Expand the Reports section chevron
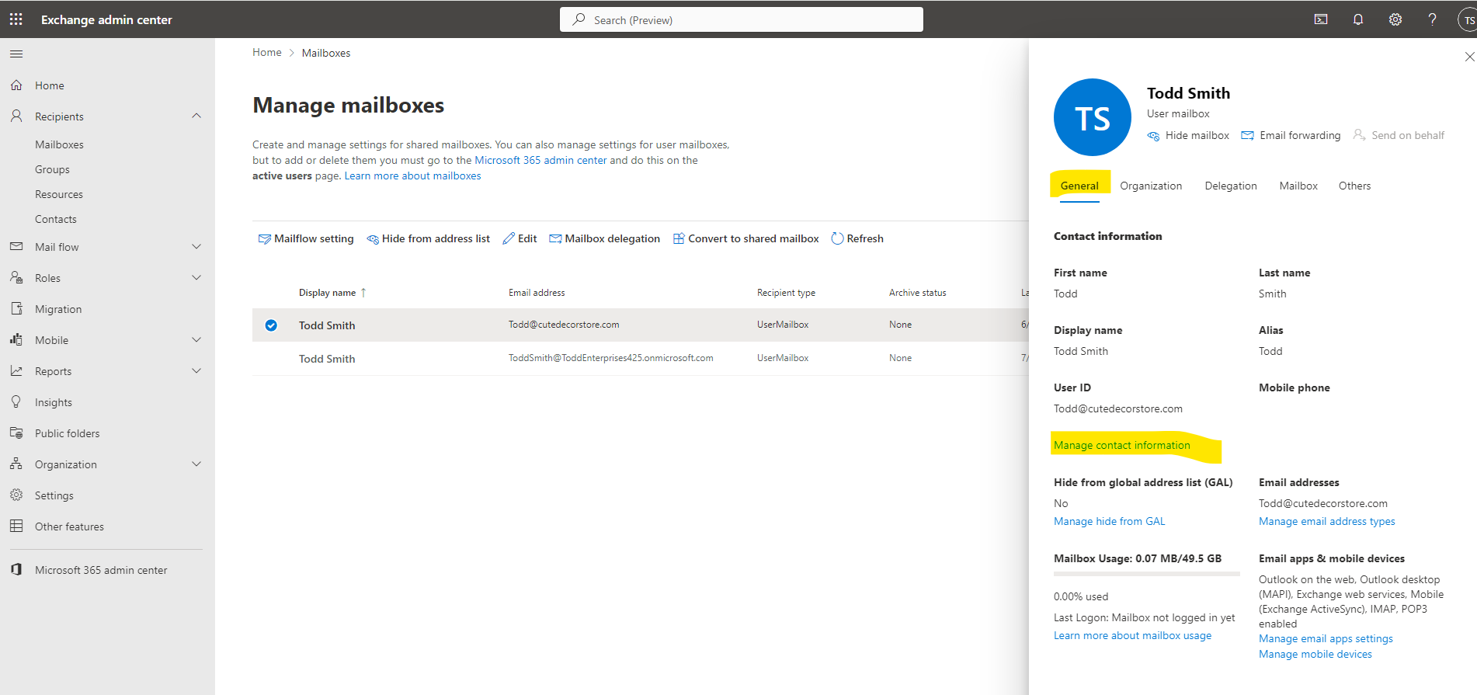The width and height of the screenshot is (1477, 695). click(196, 370)
